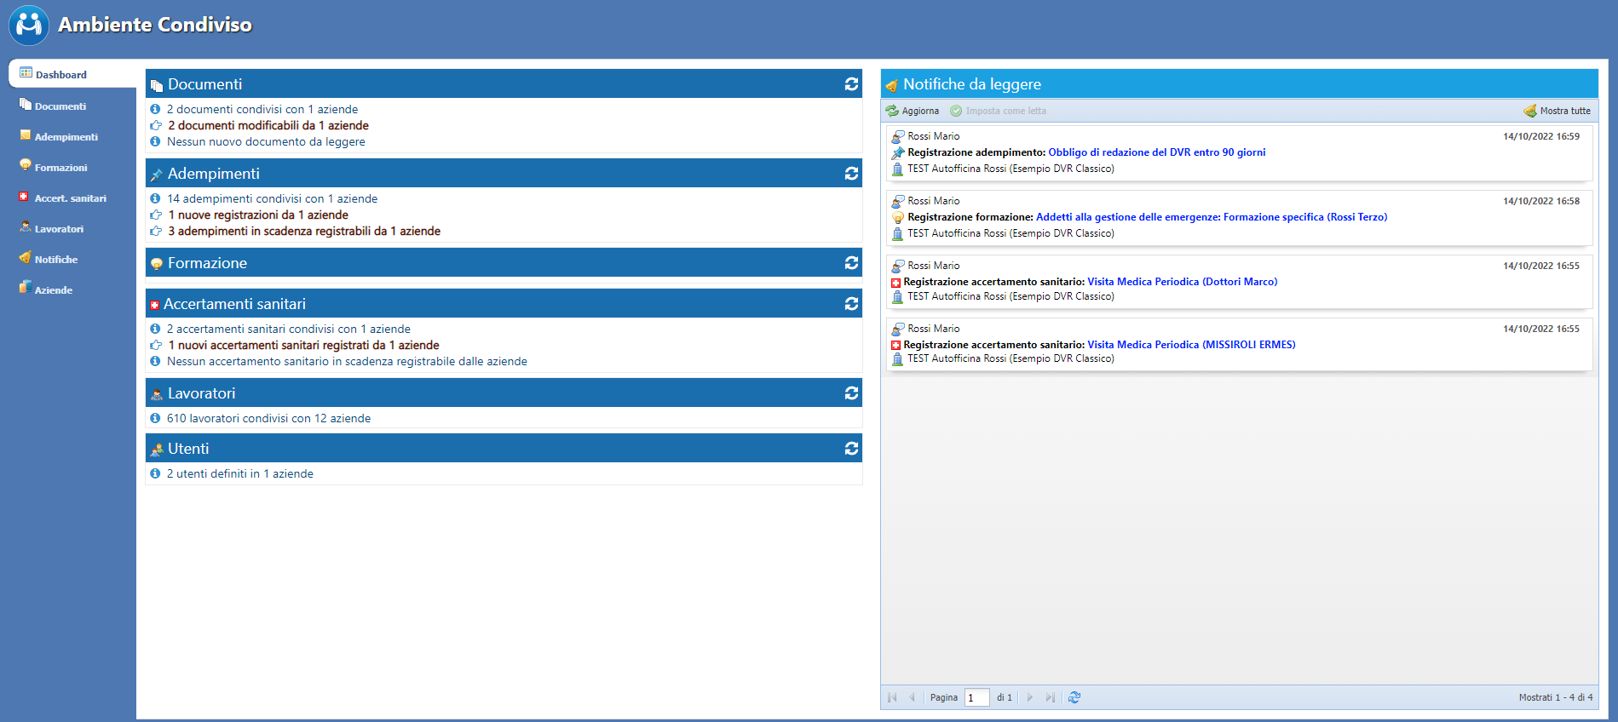Open the Obbligo di redazione del DVR link
The width and height of the screenshot is (1618, 722).
click(x=1156, y=152)
